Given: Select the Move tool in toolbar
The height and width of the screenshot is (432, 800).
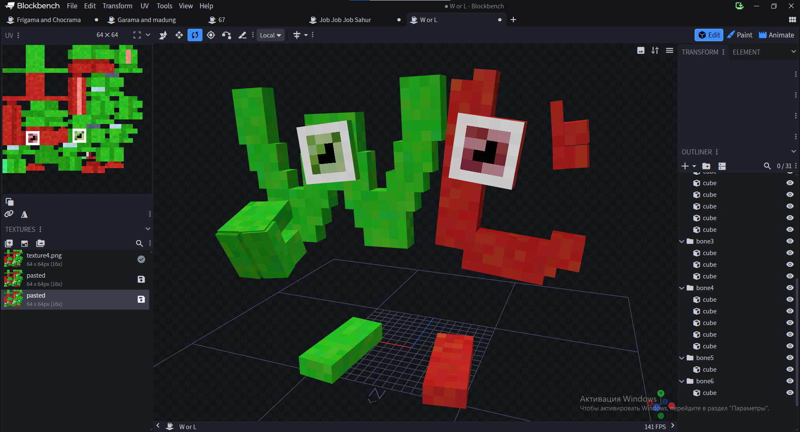Looking at the screenshot, I should point(179,35).
